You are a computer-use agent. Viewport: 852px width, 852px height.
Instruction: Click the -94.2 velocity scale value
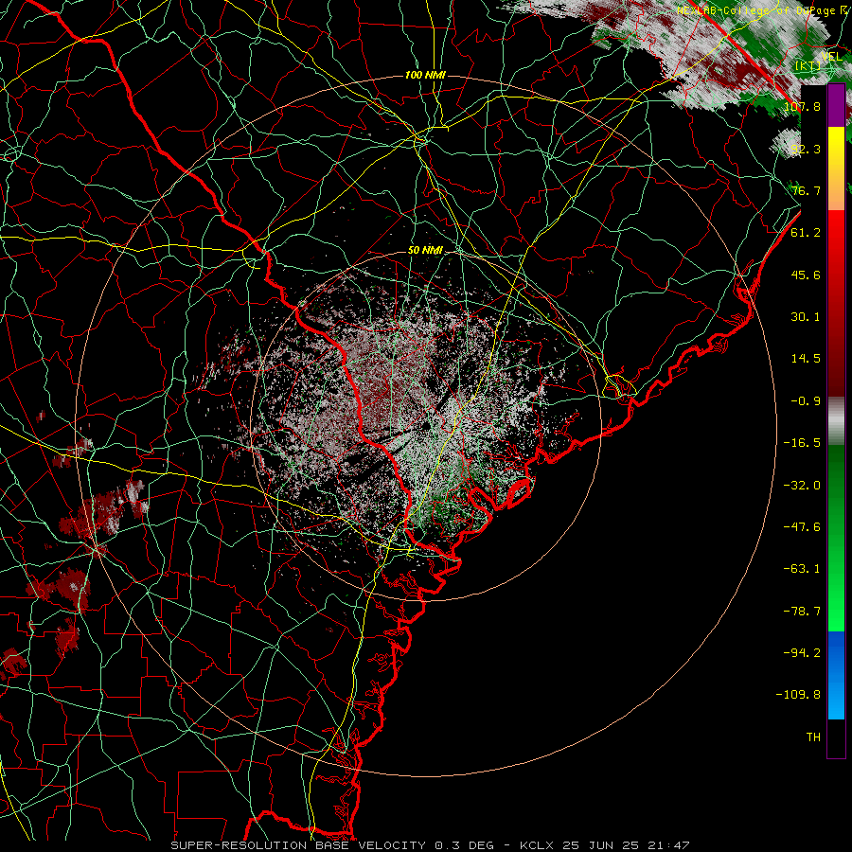point(802,653)
